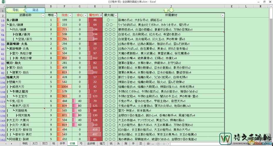Open the active filter on 属性状态 column
The width and height of the screenshot is (273, 146).
[x=101, y=15]
